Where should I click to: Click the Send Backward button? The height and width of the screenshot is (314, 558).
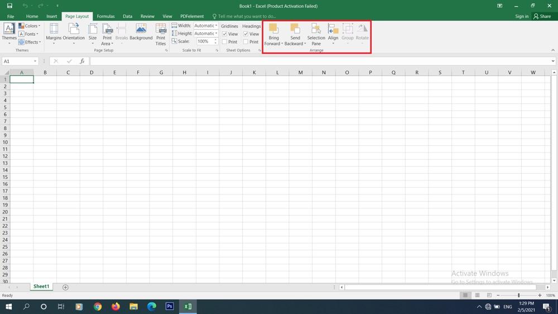[295, 34]
